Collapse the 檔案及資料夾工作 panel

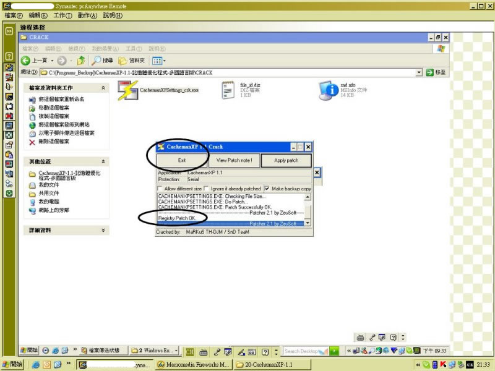[103, 88]
